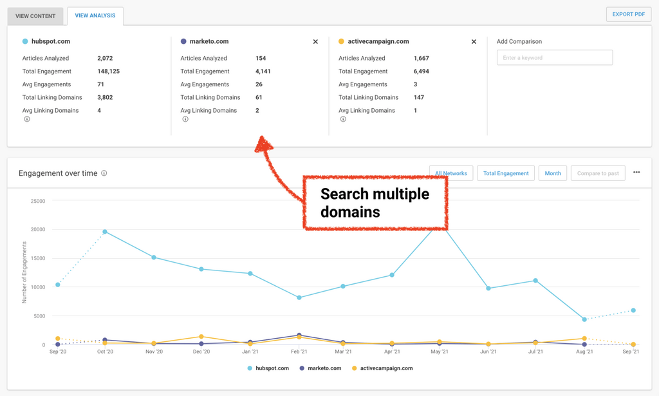659x396 pixels.
Task: Remove activecampaign.com comparison with X icon
Action: 474,42
